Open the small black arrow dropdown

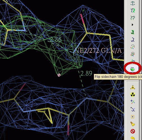click(132, 25)
